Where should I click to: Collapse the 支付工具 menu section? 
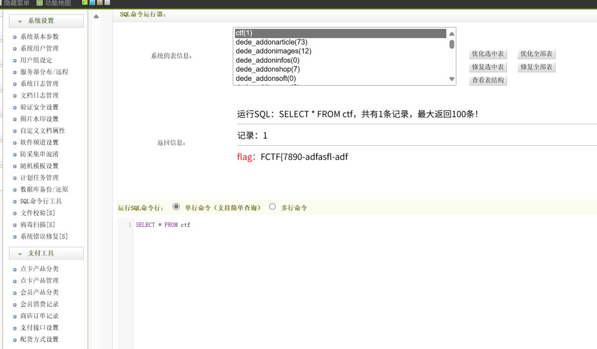pos(46,254)
